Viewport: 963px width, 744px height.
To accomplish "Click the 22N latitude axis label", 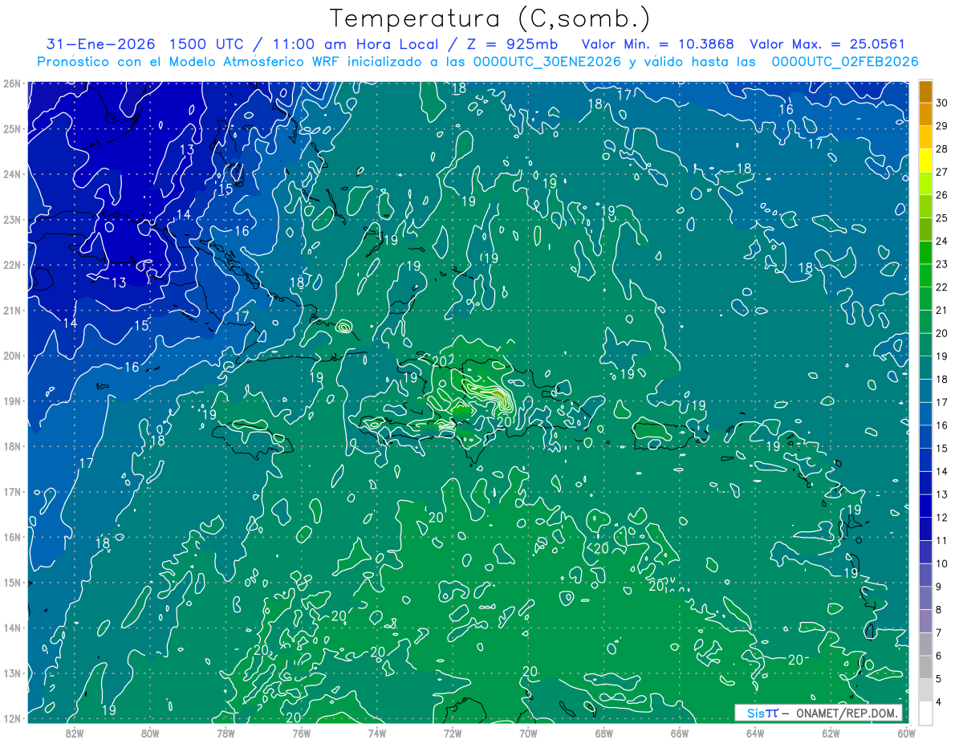I will (12, 265).
